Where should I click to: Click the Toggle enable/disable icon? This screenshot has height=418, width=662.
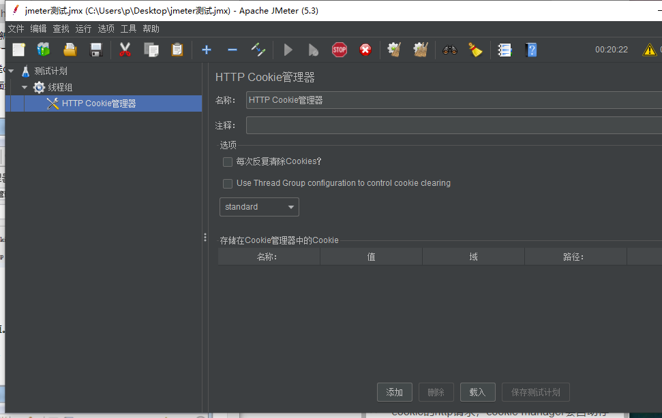258,50
